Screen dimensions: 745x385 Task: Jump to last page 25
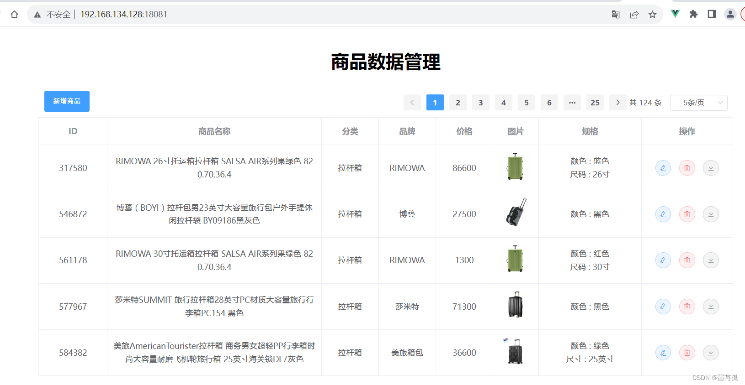[x=595, y=103]
